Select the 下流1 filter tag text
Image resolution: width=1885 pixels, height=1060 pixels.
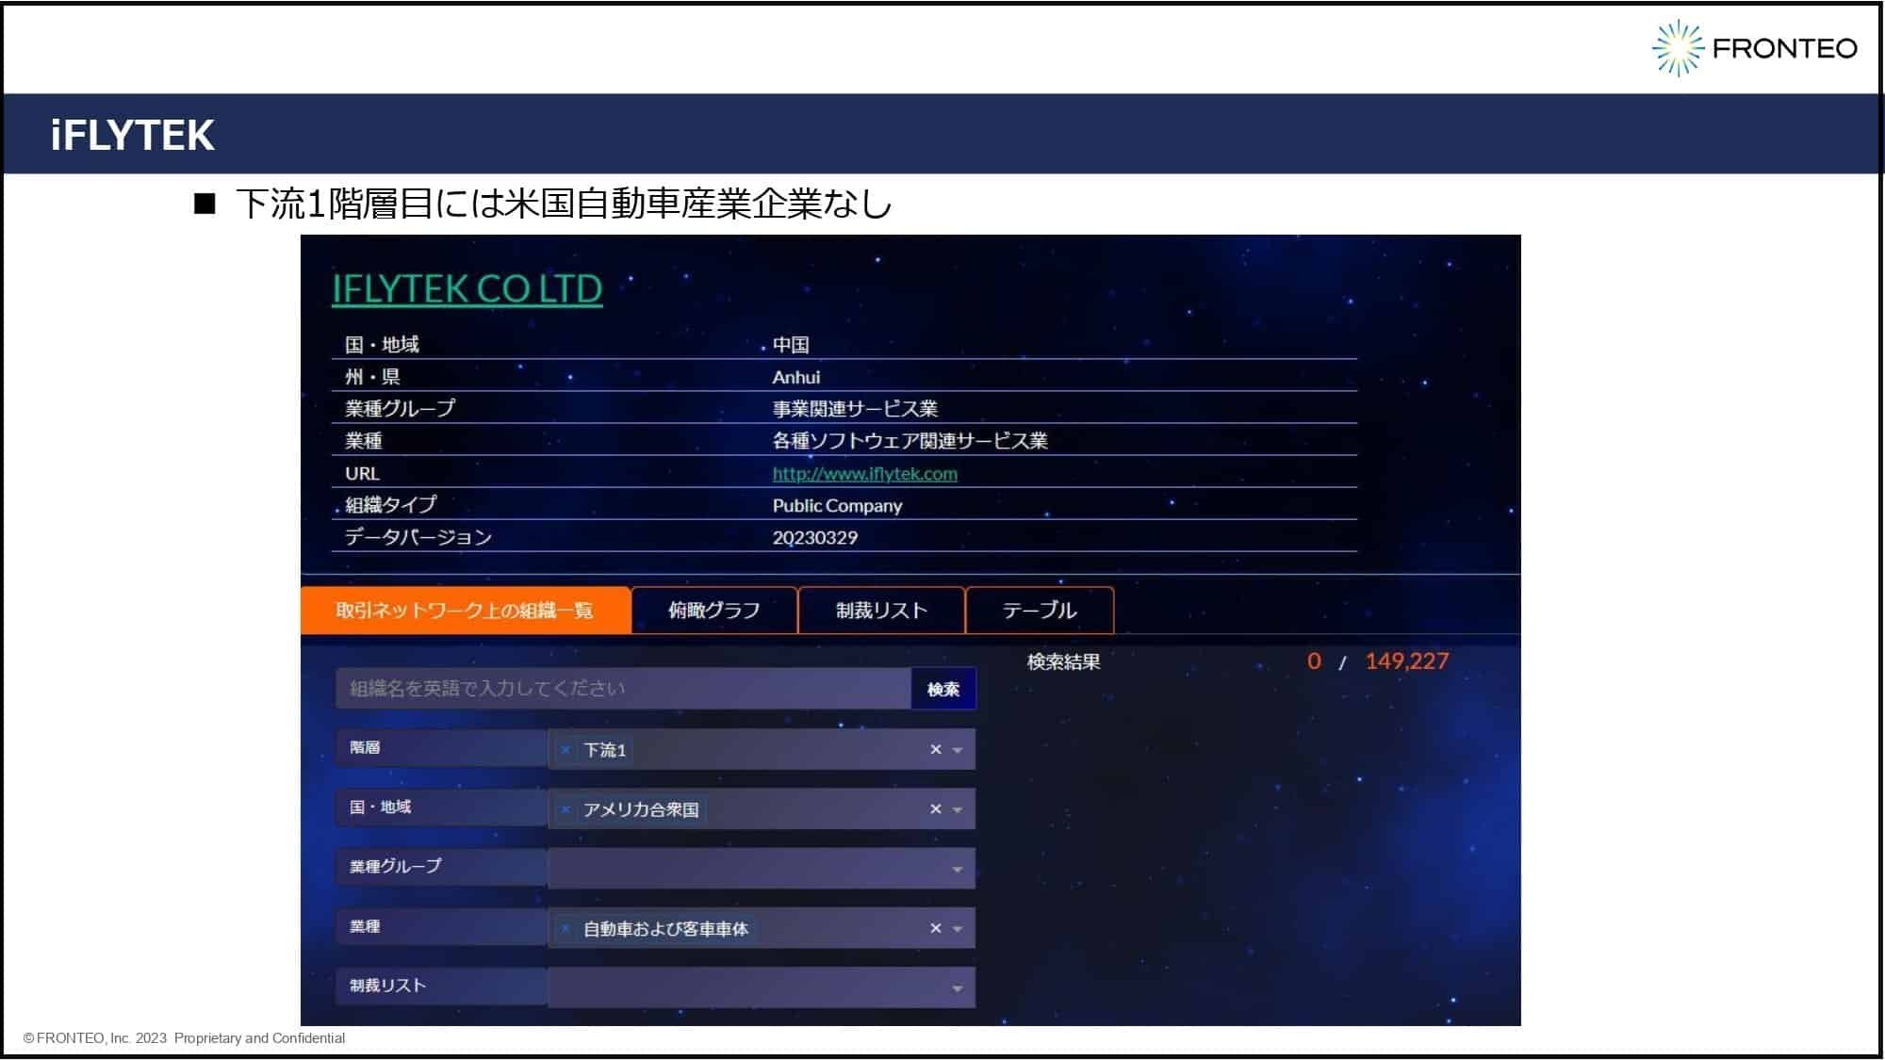click(605, 750)
